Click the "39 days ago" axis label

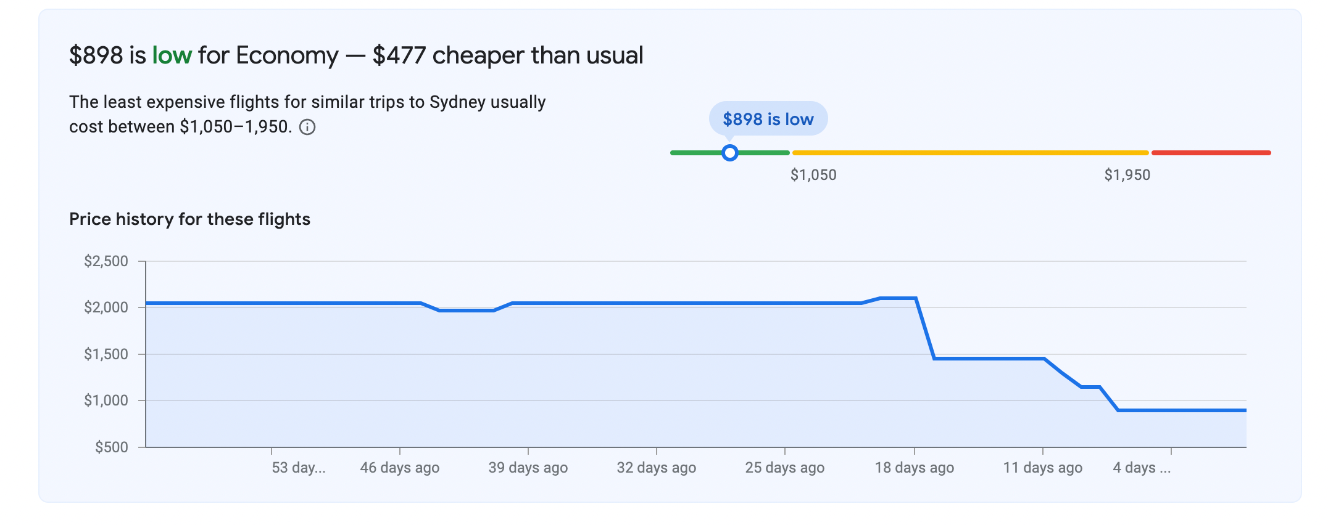click(x=528, y=468)
